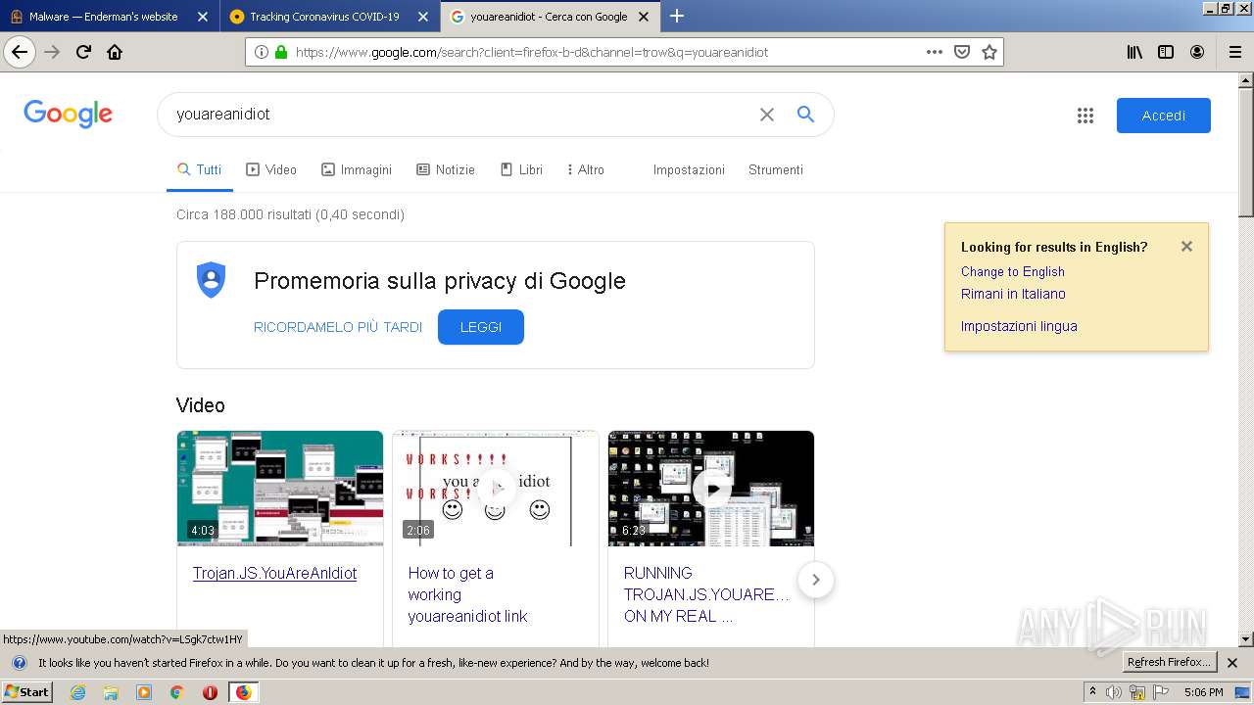Select the Notizie results tab

446,169
